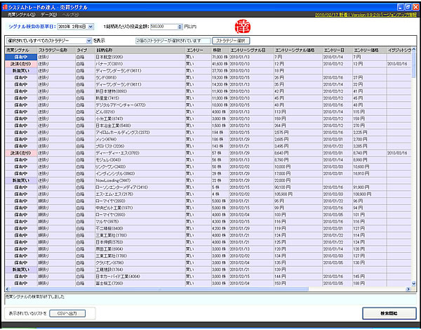421x330 pixels.
Task: Sort by 銘柄名称 column header
Action: pyautogui.click(x=140, y=51)
